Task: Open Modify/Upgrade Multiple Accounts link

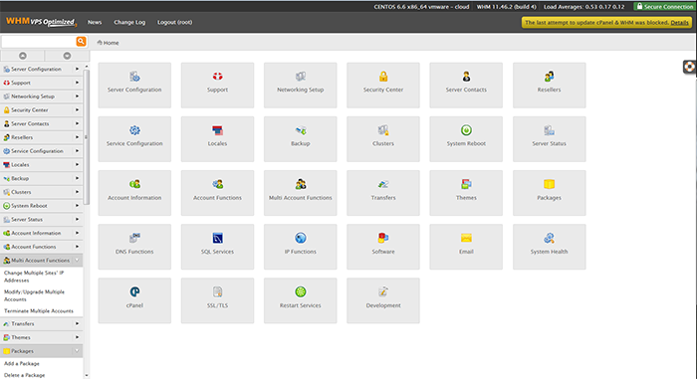Action: click(34, 295)
